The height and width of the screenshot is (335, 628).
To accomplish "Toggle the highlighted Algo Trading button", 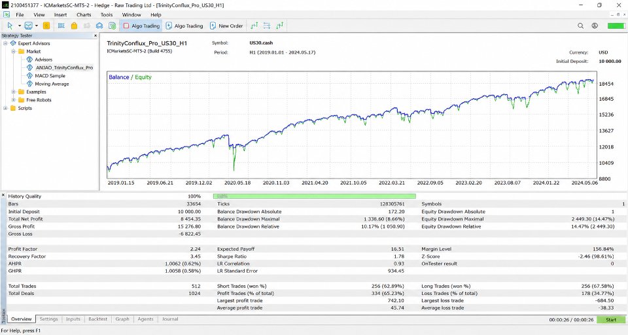I will [141, 26].
